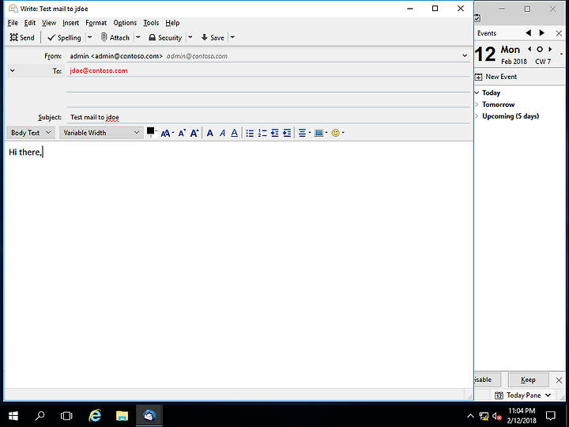Expand the Tomorrow section
This screenshot has height=427, width=569.
click(x=477, y=104)
